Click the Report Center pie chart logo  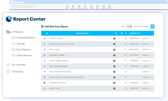(x=9, y=19)
